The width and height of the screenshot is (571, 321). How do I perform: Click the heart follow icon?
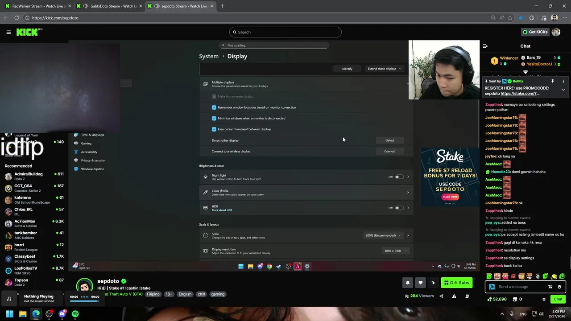420,283
